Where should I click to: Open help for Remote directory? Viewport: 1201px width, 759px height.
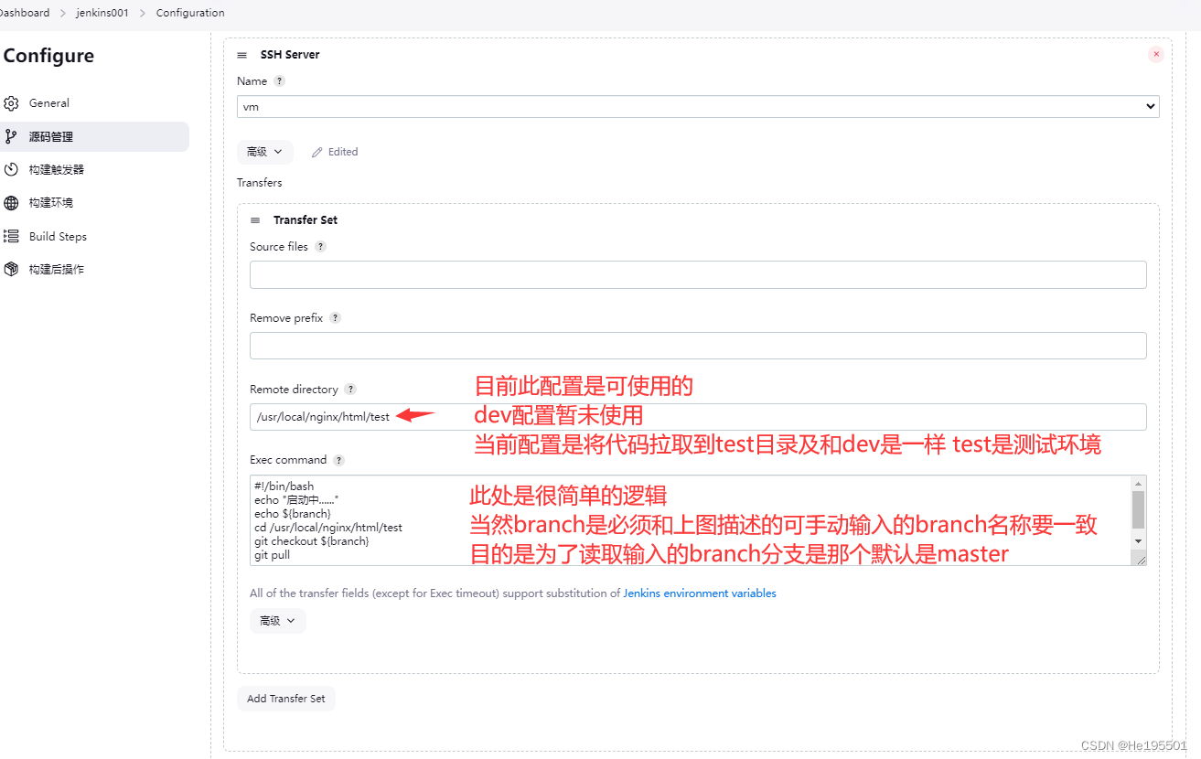click(x=350, y=390)
